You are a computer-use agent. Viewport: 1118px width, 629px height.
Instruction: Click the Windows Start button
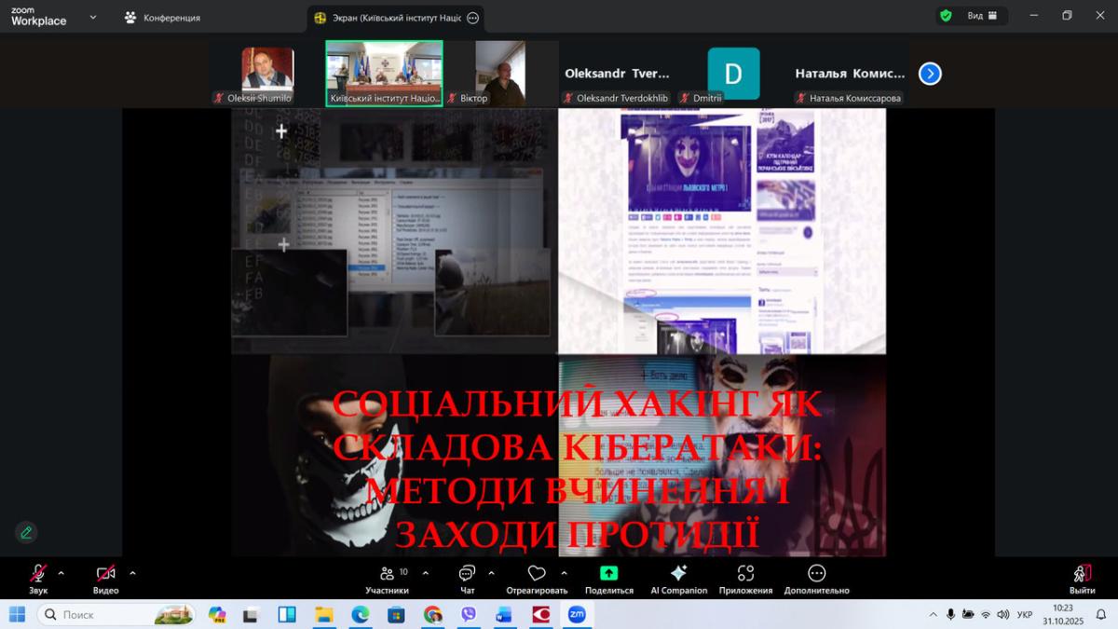(x=17, y=614)
